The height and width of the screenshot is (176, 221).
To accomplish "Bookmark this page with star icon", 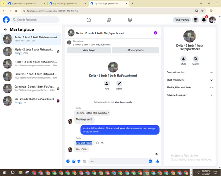I will pos(202,11).
